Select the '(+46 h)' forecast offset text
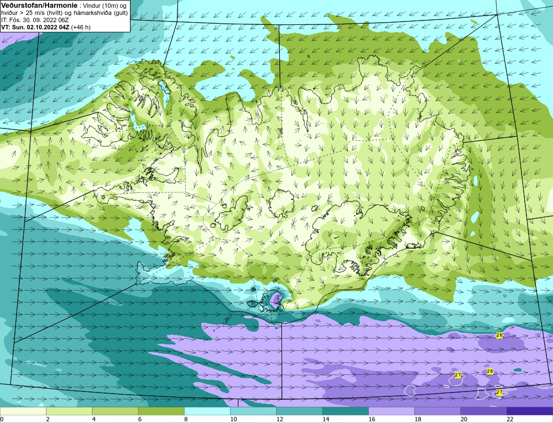 coord(81,27)
